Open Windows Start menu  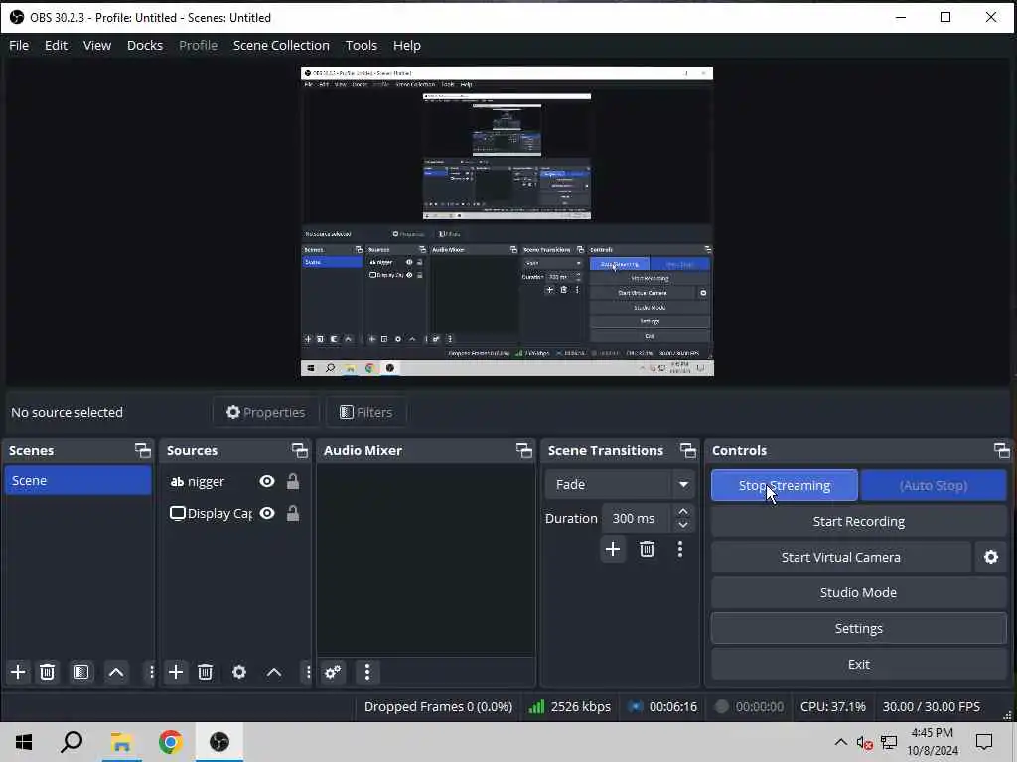24,742
